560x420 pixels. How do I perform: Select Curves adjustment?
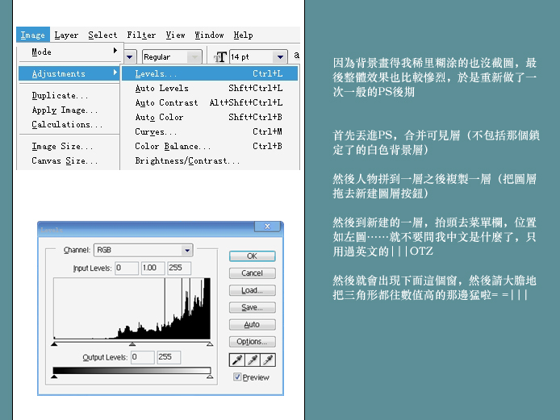coord(210,131)
